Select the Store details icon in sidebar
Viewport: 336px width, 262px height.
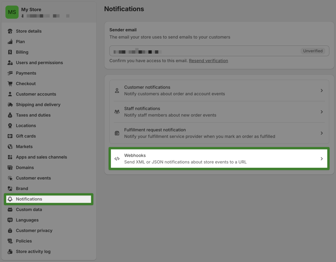(10, 31)
